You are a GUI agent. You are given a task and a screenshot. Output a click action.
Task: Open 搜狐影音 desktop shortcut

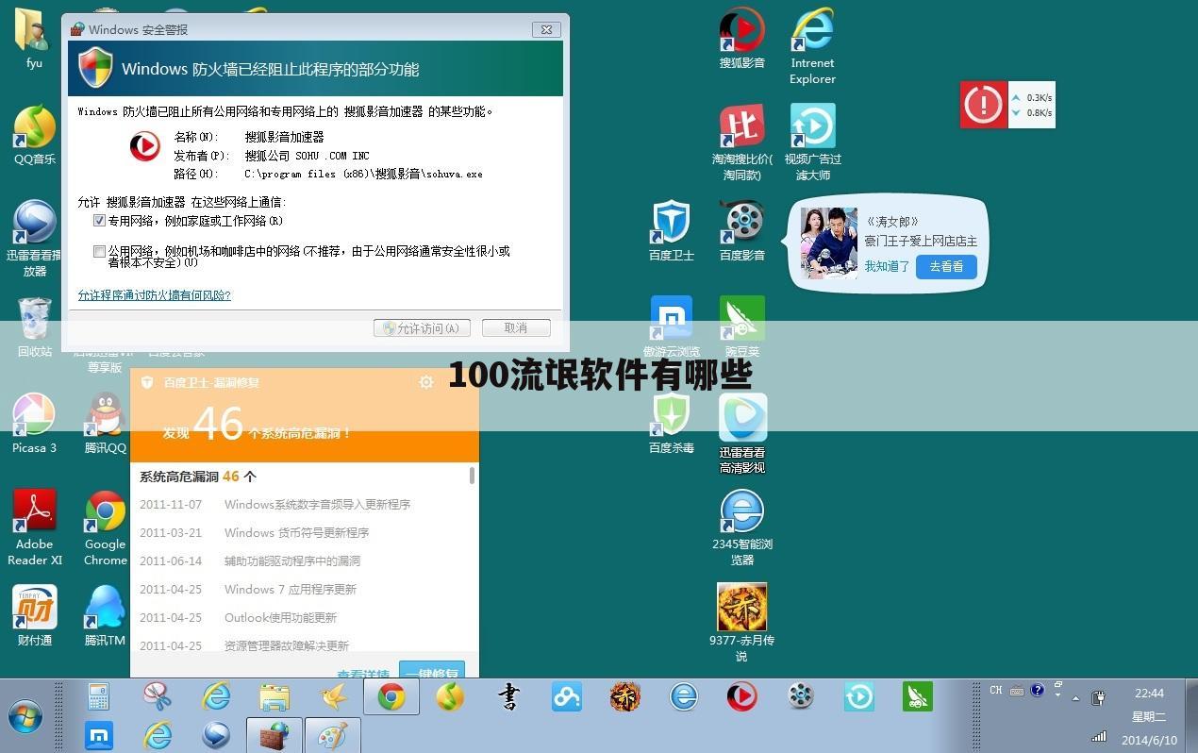tap(741, 38)
